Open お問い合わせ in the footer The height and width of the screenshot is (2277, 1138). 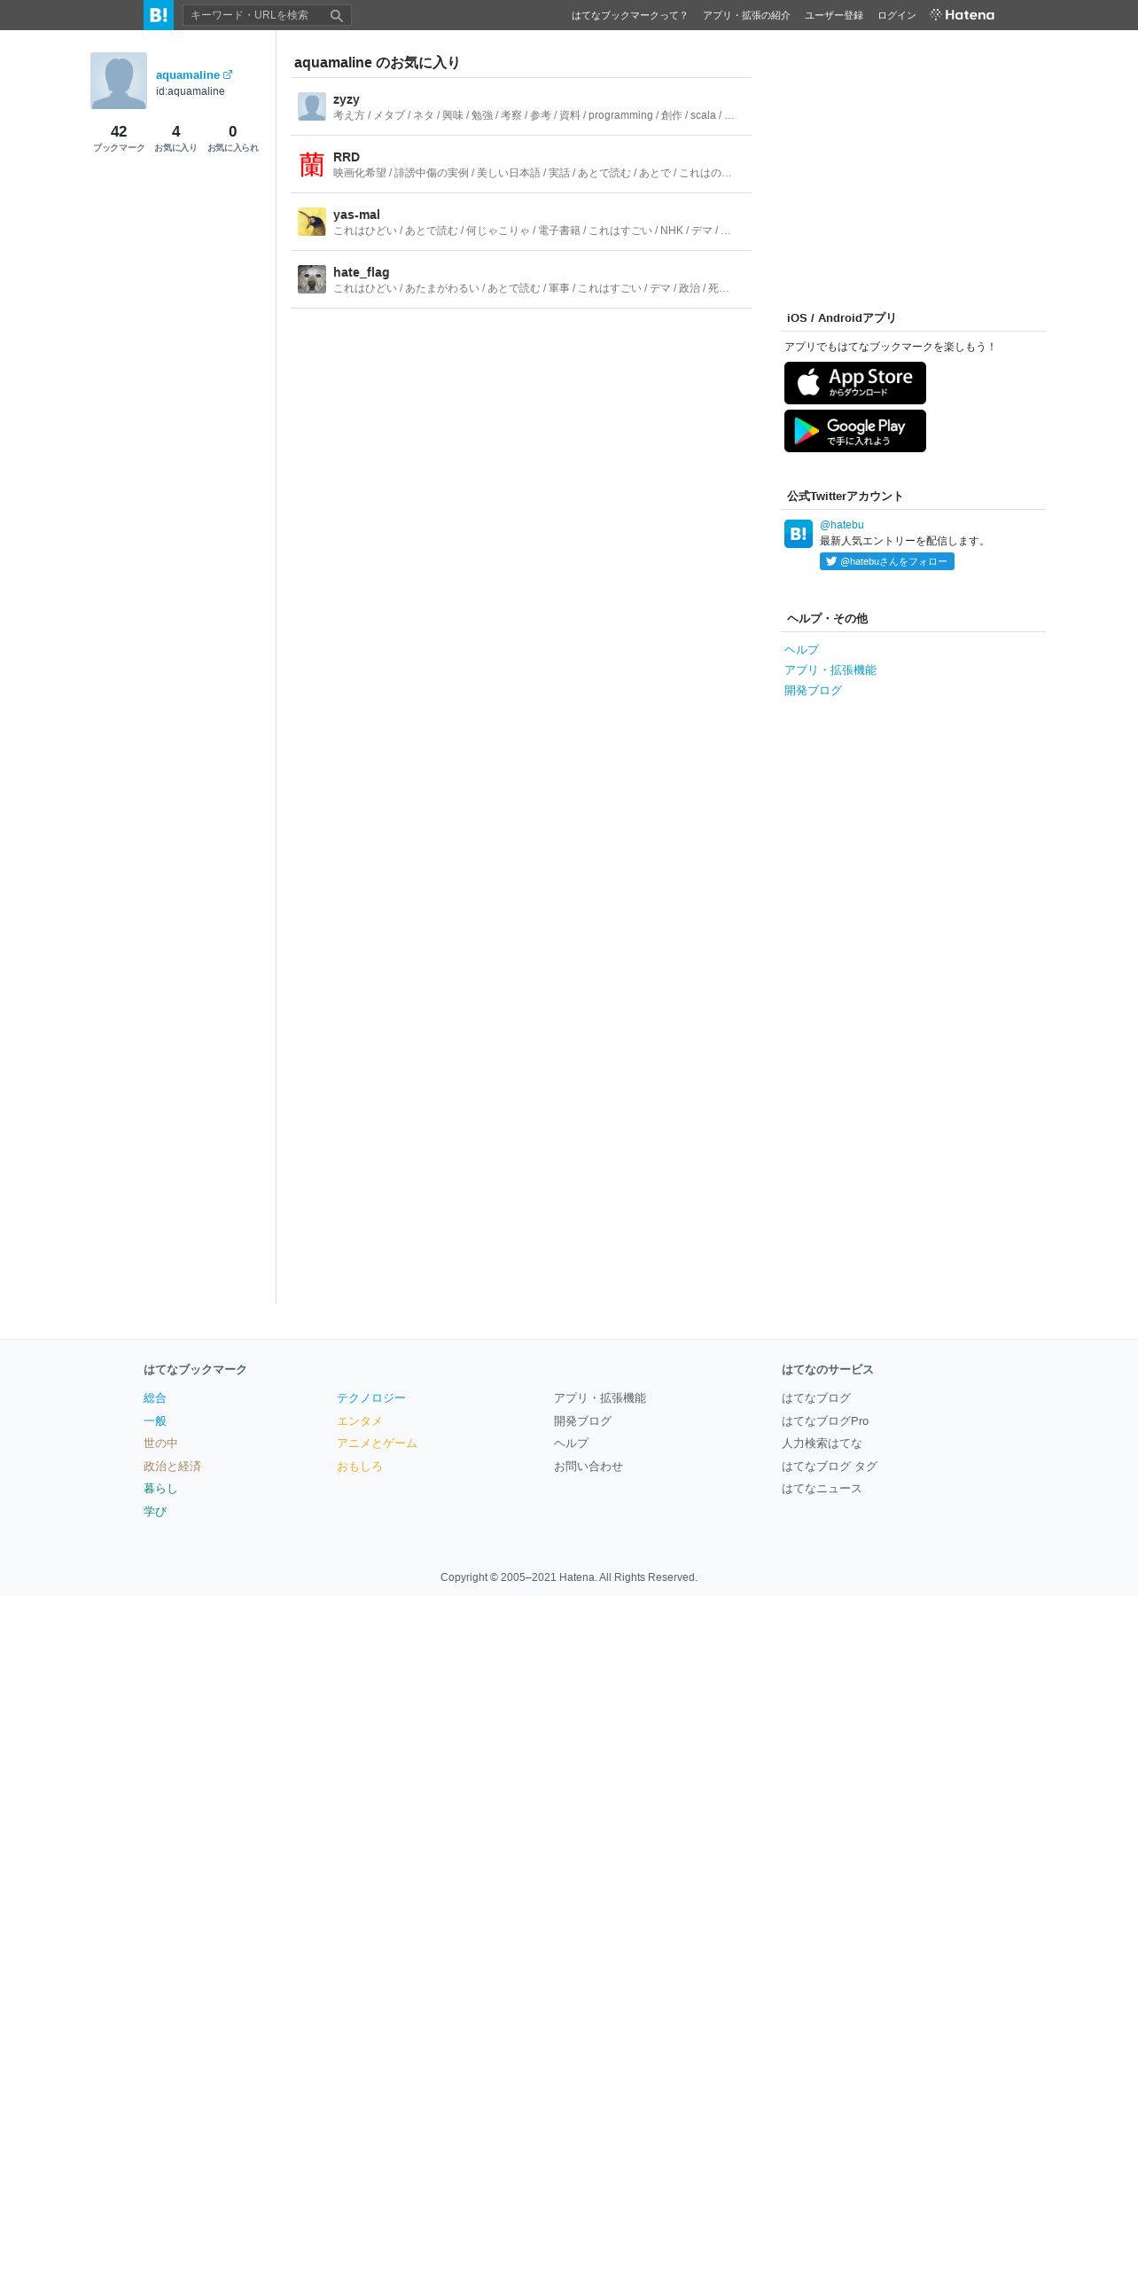point(588,1467)
